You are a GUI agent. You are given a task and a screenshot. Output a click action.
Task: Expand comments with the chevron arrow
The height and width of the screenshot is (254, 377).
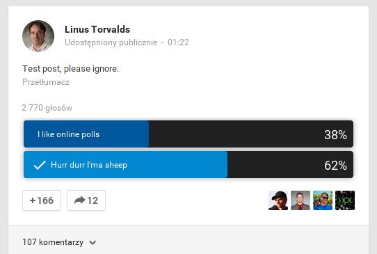tap(93, 242)
